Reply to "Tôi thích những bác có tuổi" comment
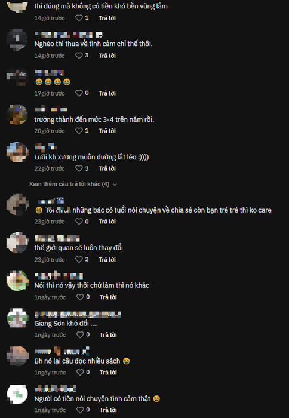The image size is (289, 418). click(x=107, y=222)
